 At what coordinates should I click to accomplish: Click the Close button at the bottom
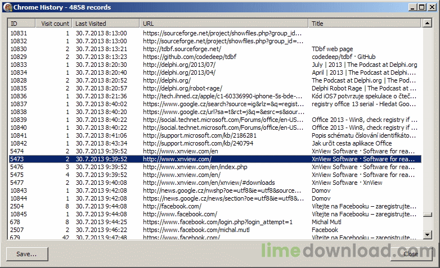point(411,254)
